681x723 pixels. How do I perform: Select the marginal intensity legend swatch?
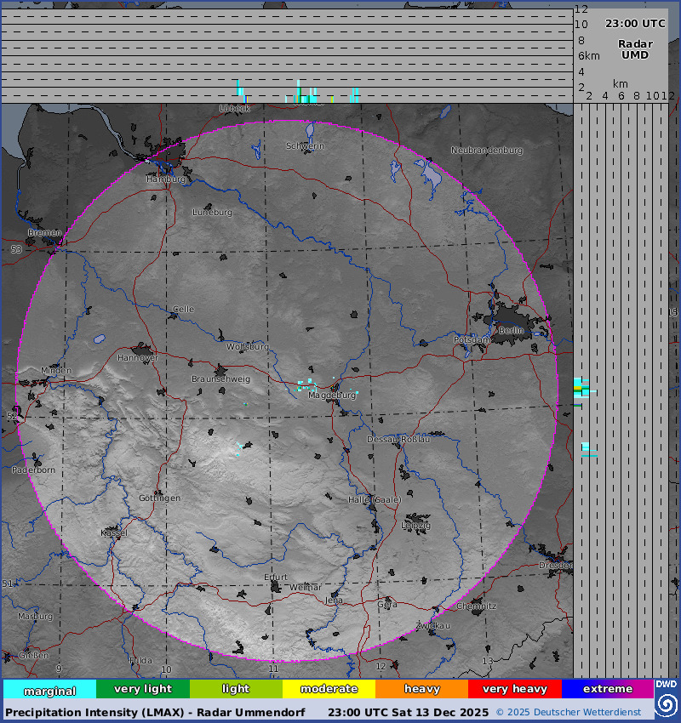pos(49,690)
